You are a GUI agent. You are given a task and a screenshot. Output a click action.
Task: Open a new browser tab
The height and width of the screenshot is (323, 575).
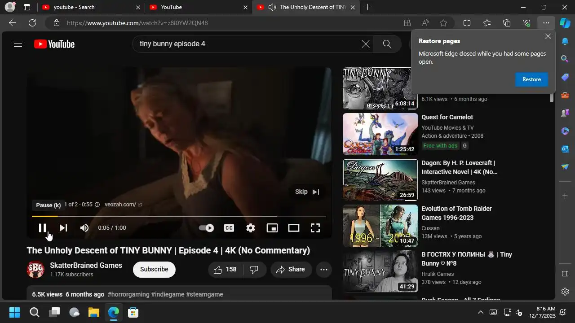[x=368, y=7]
